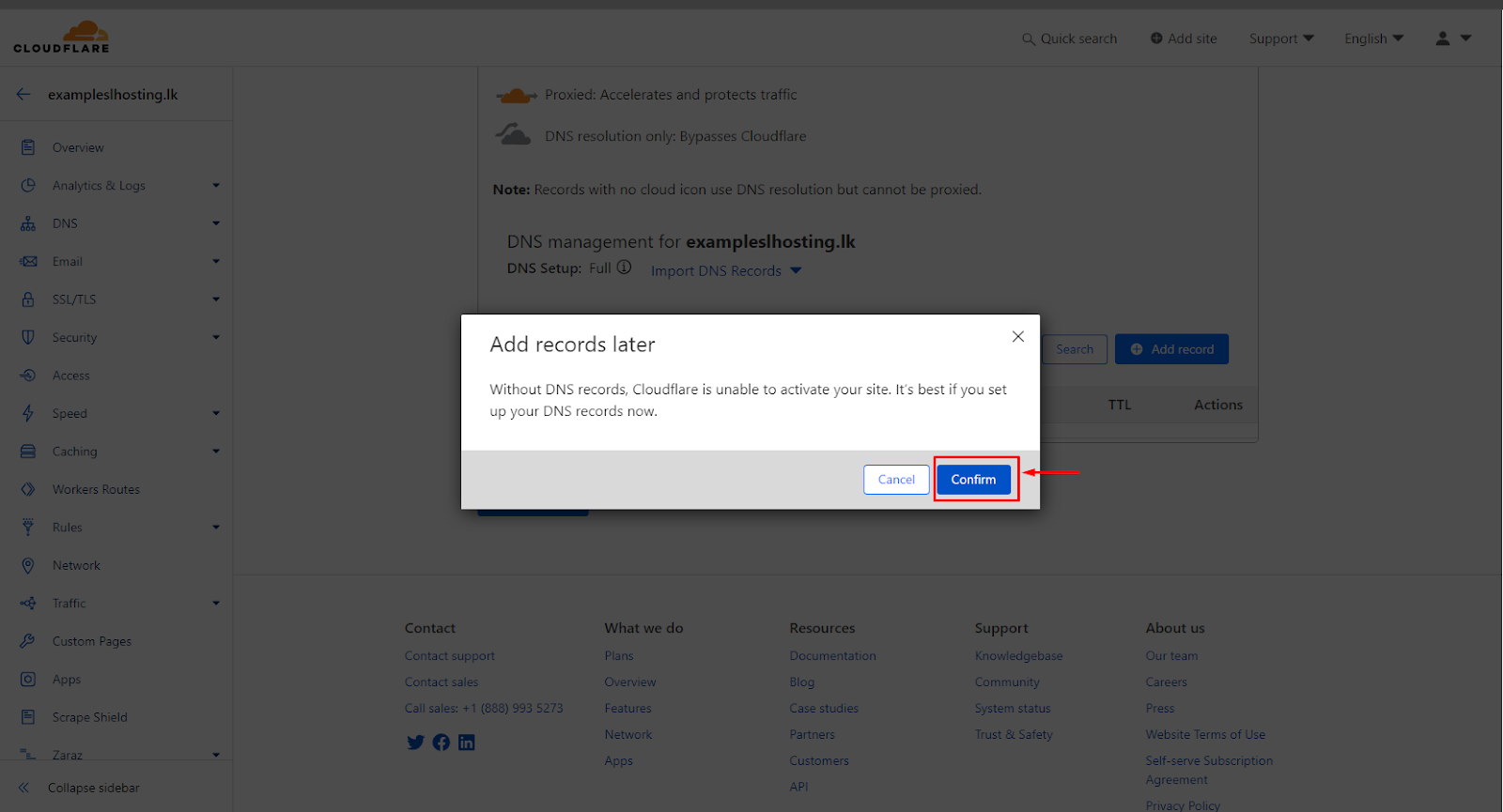Click the Quick search field
The image size is (1503, 812).
(1070, 38)
